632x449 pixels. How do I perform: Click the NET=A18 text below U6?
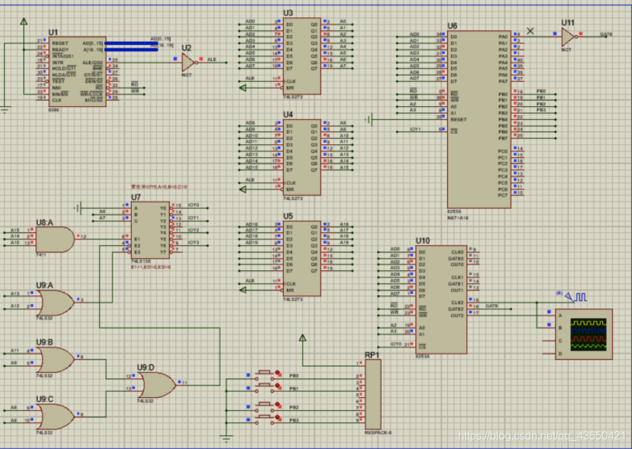[x=458, y=218]
